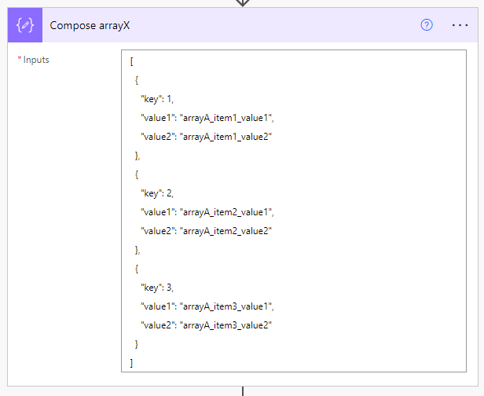The image size is (484, 396).
Task: Click the arrayA_item3_value2 line
Action: click(206, 325)
